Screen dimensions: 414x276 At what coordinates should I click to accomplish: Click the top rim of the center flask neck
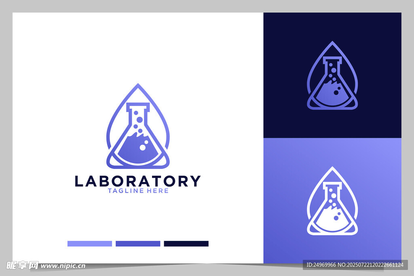click(x=138, y=105)
